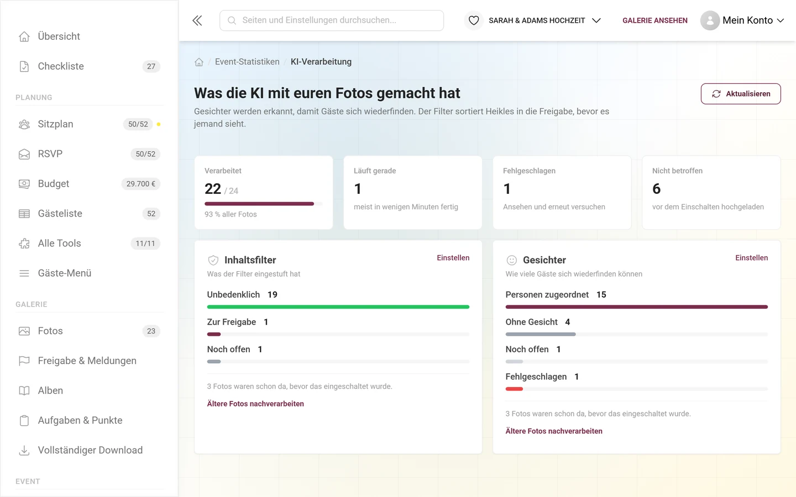Click the KI-Verarbeitung breadcrumb text
Image resolution: width=796 pixels, height=497 pixels.
point(321,62)
